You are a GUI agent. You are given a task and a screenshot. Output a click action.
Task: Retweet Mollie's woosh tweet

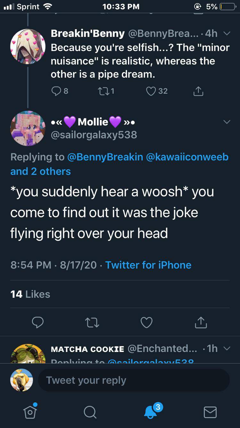click(92, 322)
